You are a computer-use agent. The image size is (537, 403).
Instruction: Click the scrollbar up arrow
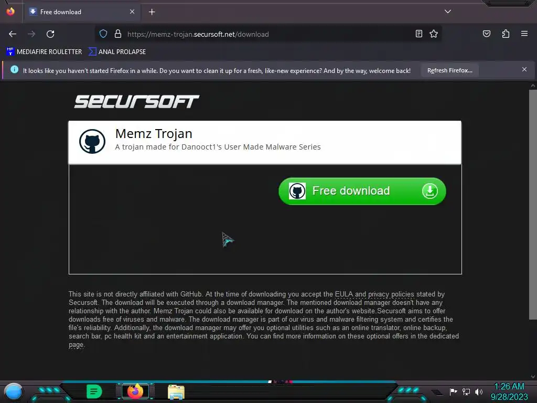(533, 86)
